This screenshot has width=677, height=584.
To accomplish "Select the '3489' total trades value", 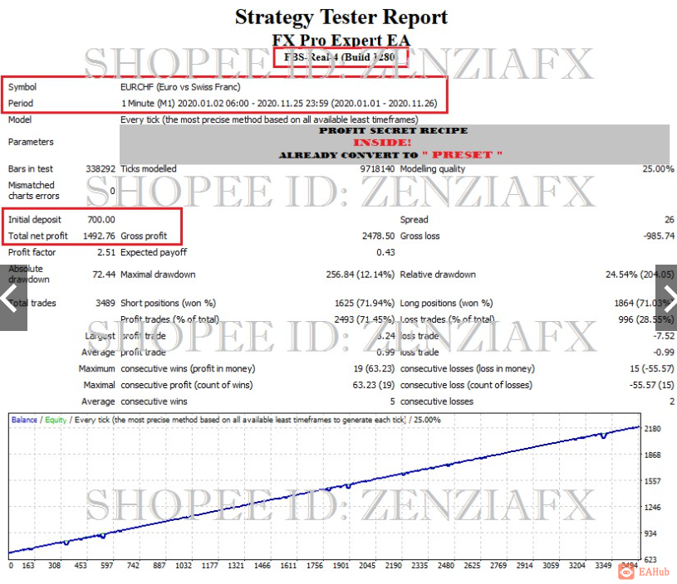I will [x=105, y=304].
